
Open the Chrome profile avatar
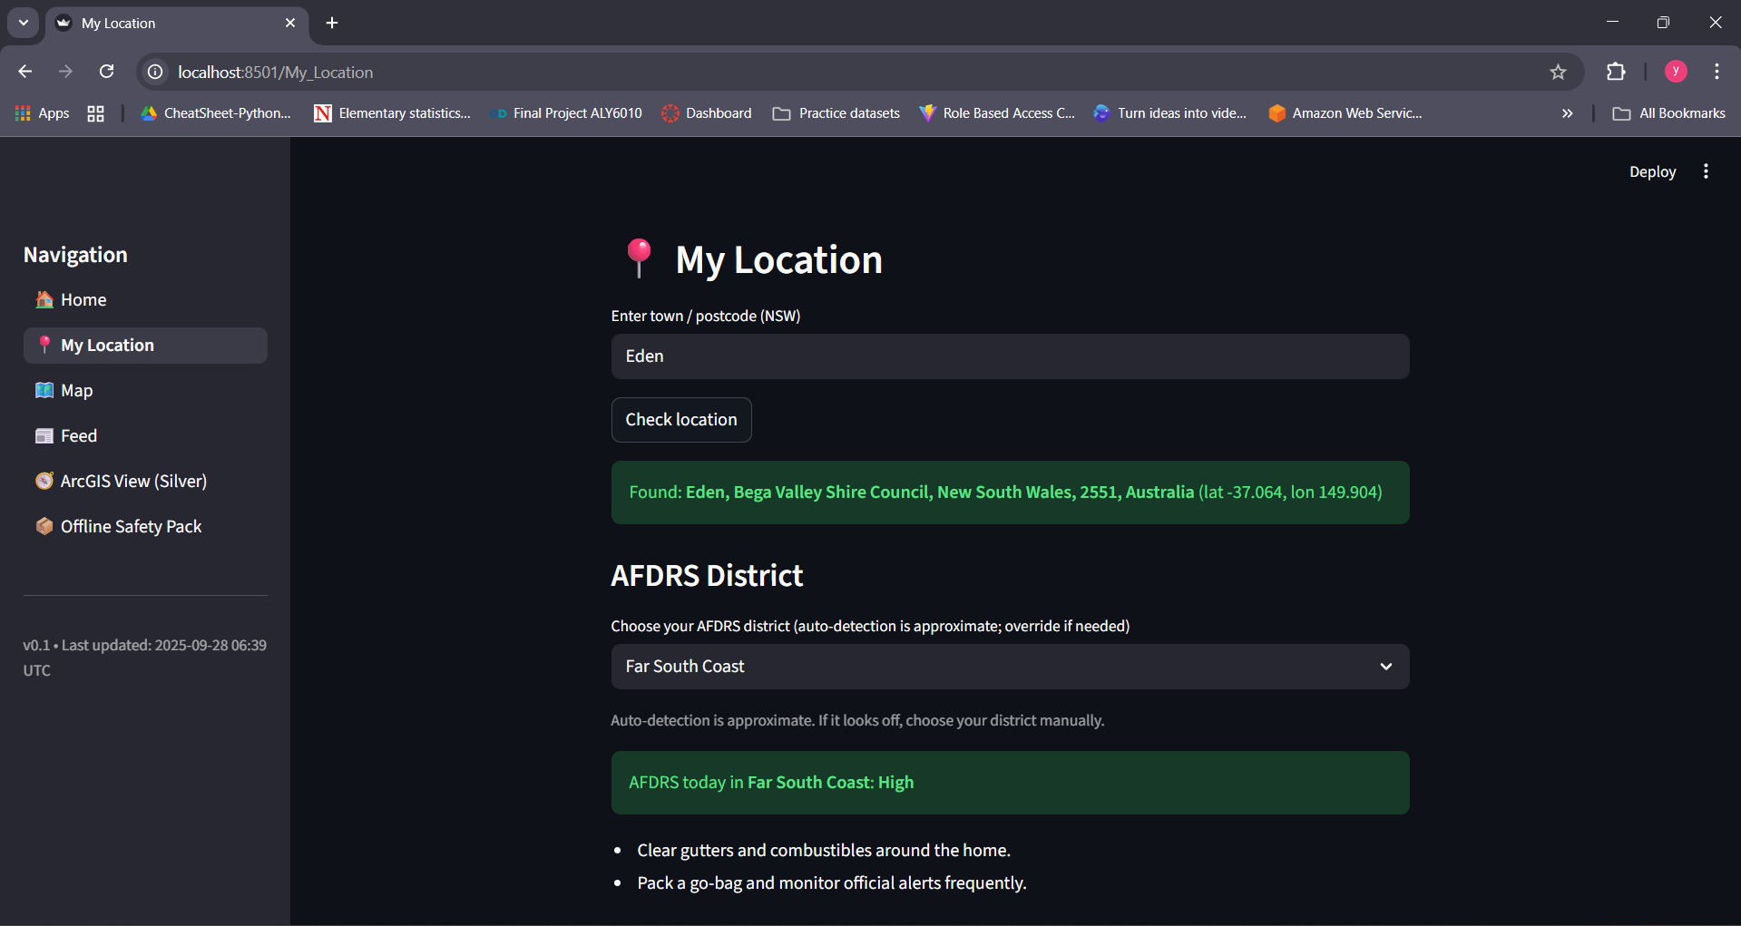tap(1676, 71)
